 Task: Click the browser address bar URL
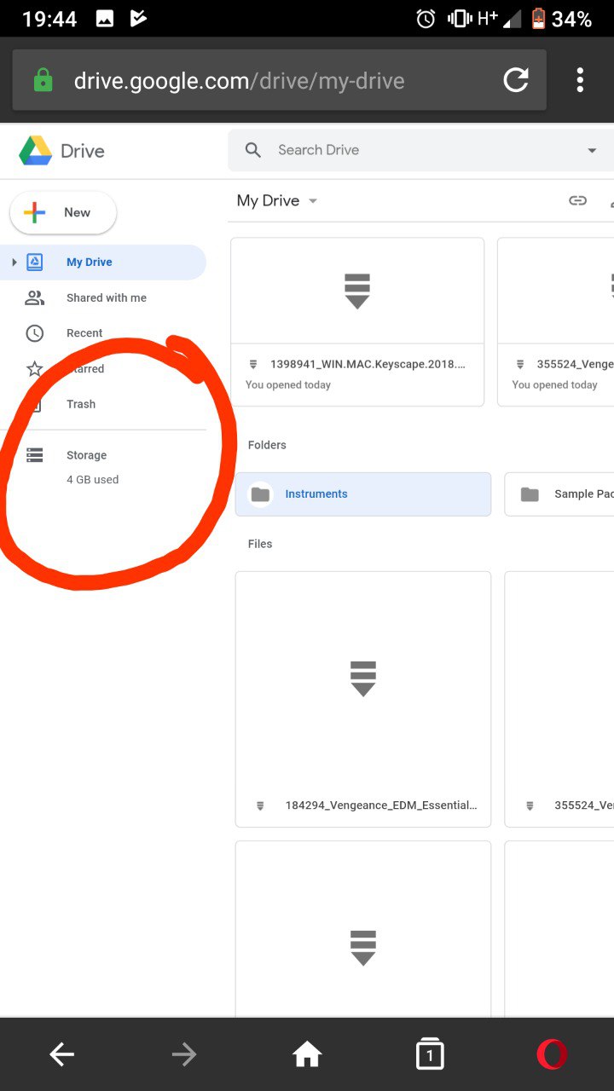point(239,82)
